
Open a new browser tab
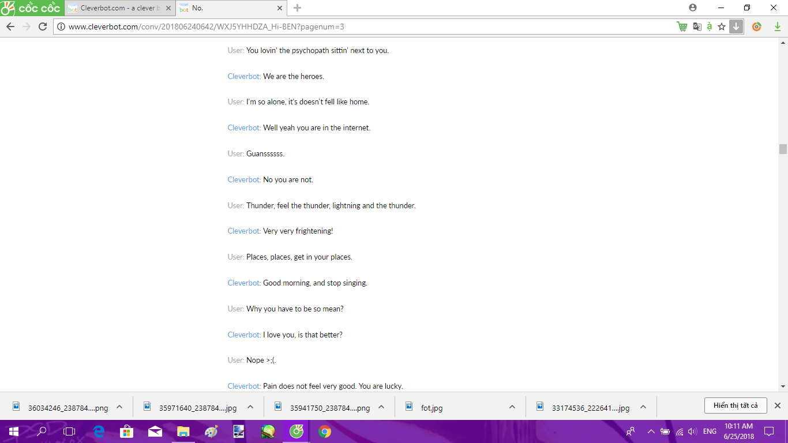point(297,8)
